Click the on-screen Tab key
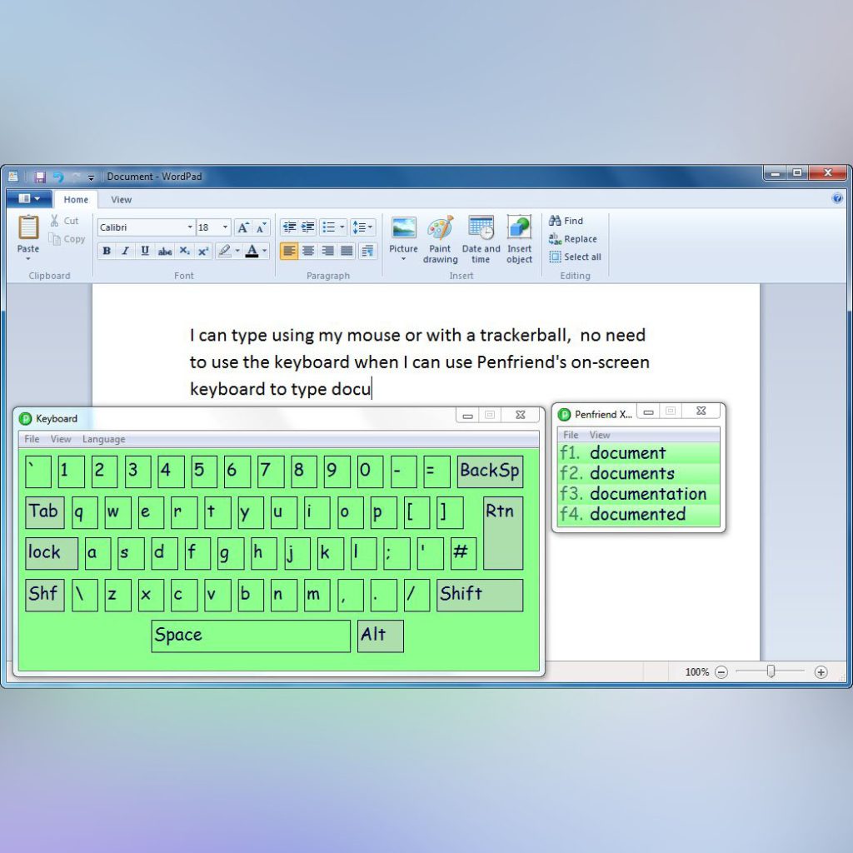 45,512
